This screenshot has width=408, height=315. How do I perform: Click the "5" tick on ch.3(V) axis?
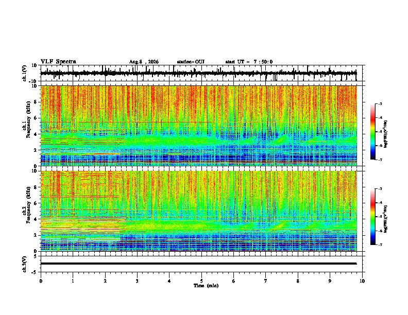(x=36, y=256)
